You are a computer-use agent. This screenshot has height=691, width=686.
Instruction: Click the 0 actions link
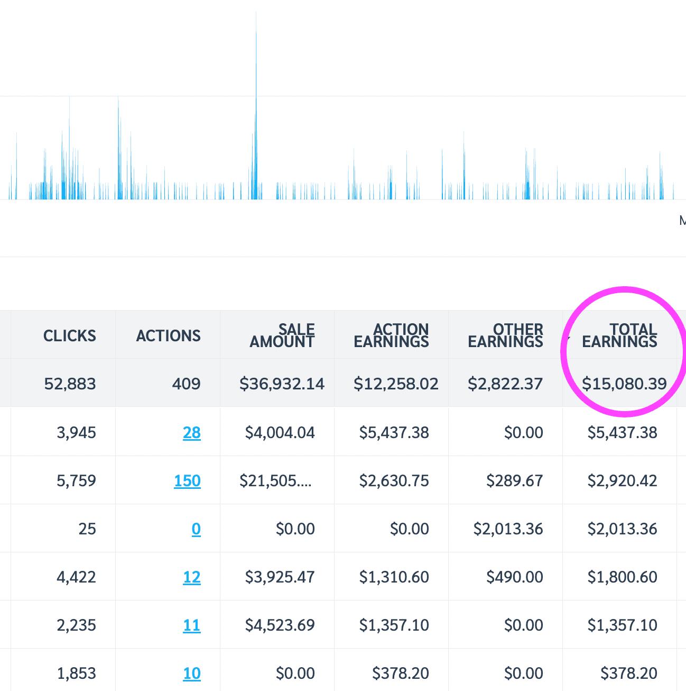[x=196, y=529]
